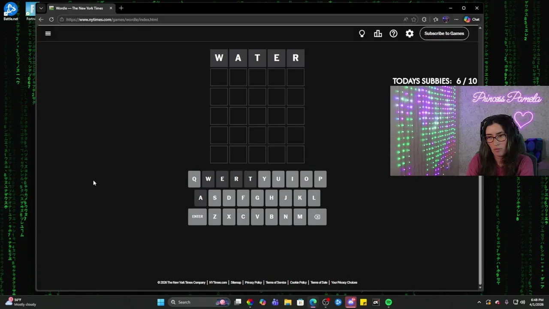The height and width of the screenshot is (309, 549).
Task: Show hidden system tray icons
Action: pyautogui.click(x=479, y=302)
